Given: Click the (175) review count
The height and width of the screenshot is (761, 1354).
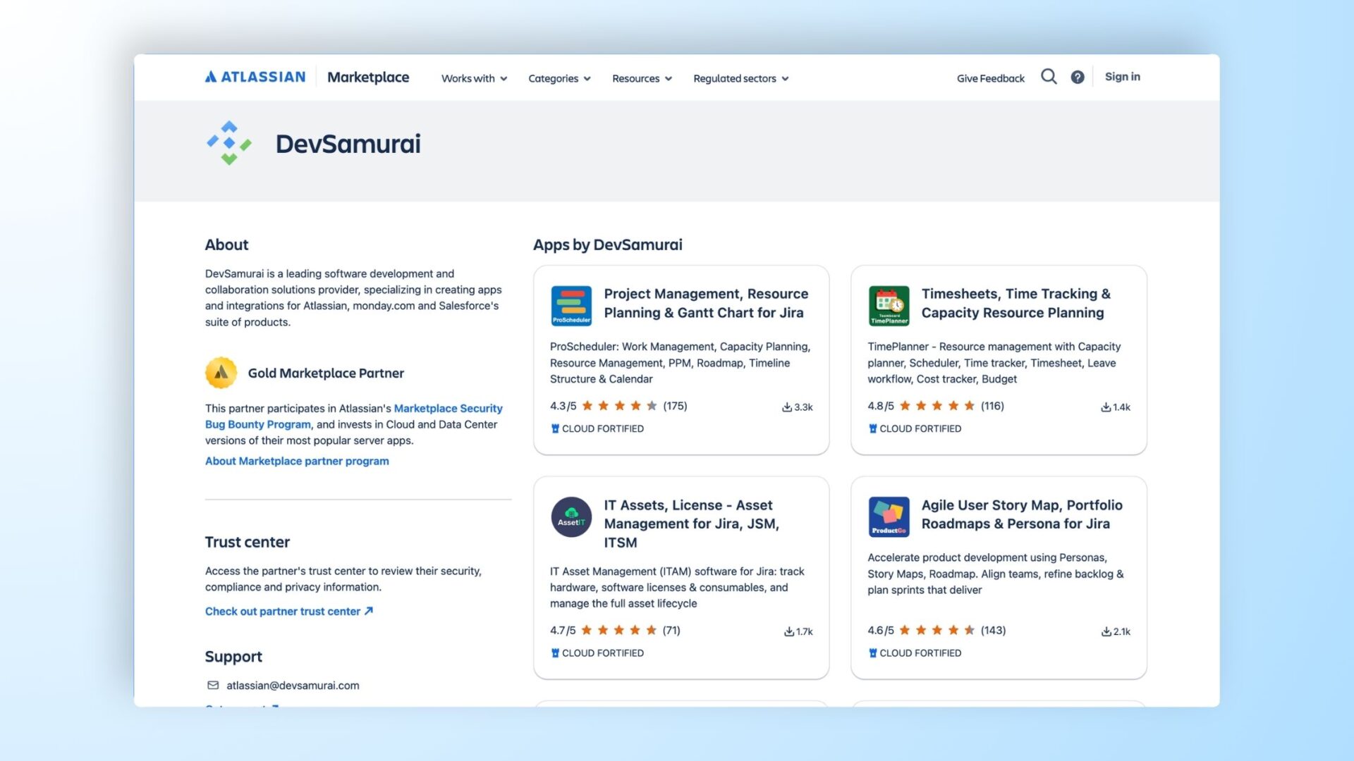Looking at the screenshot, I should point(675,406).
